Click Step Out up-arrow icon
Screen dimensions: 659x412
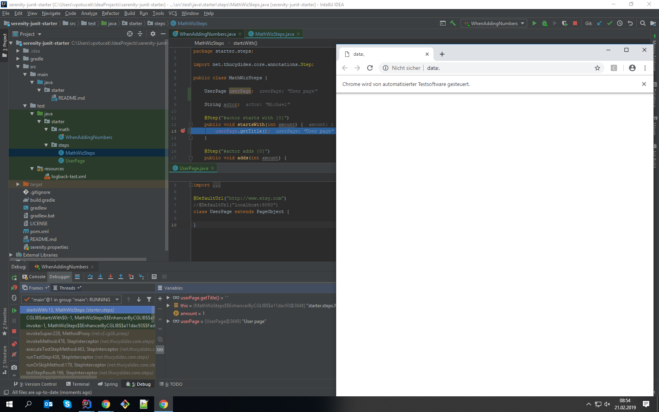coord(121,277)
